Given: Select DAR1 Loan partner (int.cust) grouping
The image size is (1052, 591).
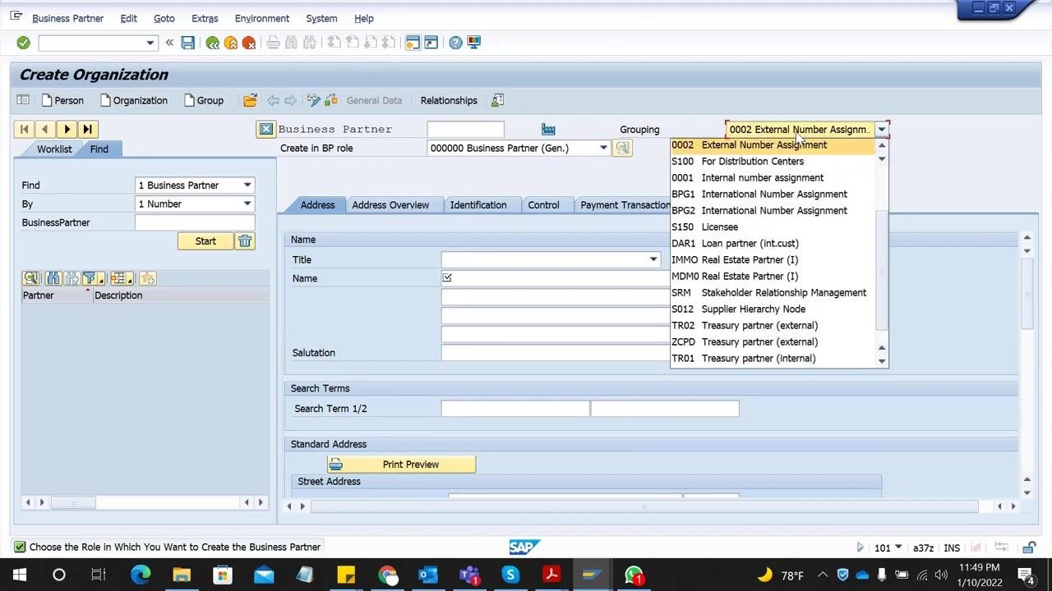Looking at the screenshot, I should pyautogui.click(x=773, y=243).
